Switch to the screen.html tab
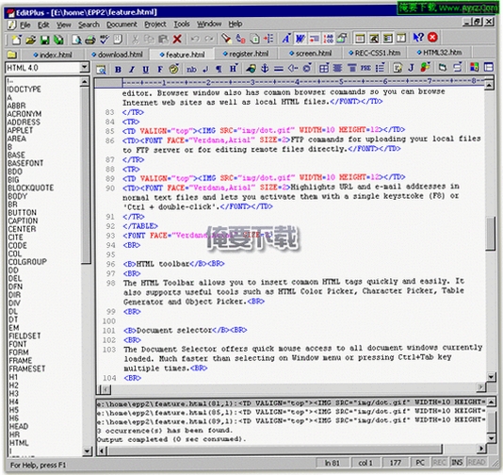 point(311,54)
